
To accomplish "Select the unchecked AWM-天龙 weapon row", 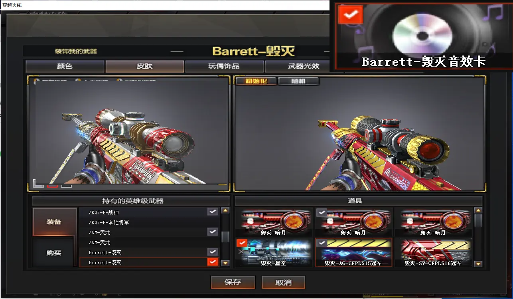I will [149, 242].
